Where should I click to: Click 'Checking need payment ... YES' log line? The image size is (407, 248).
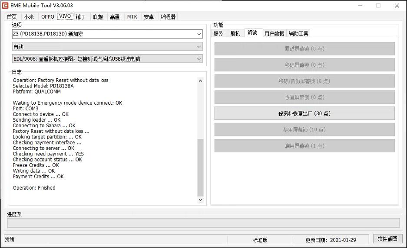click(48, 154)
